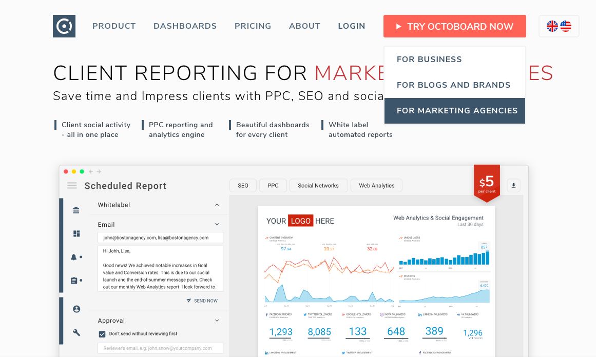Click the Instagram followers count 648

396,331
